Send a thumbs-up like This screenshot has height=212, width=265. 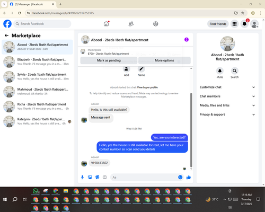click(x=189, y=177)
